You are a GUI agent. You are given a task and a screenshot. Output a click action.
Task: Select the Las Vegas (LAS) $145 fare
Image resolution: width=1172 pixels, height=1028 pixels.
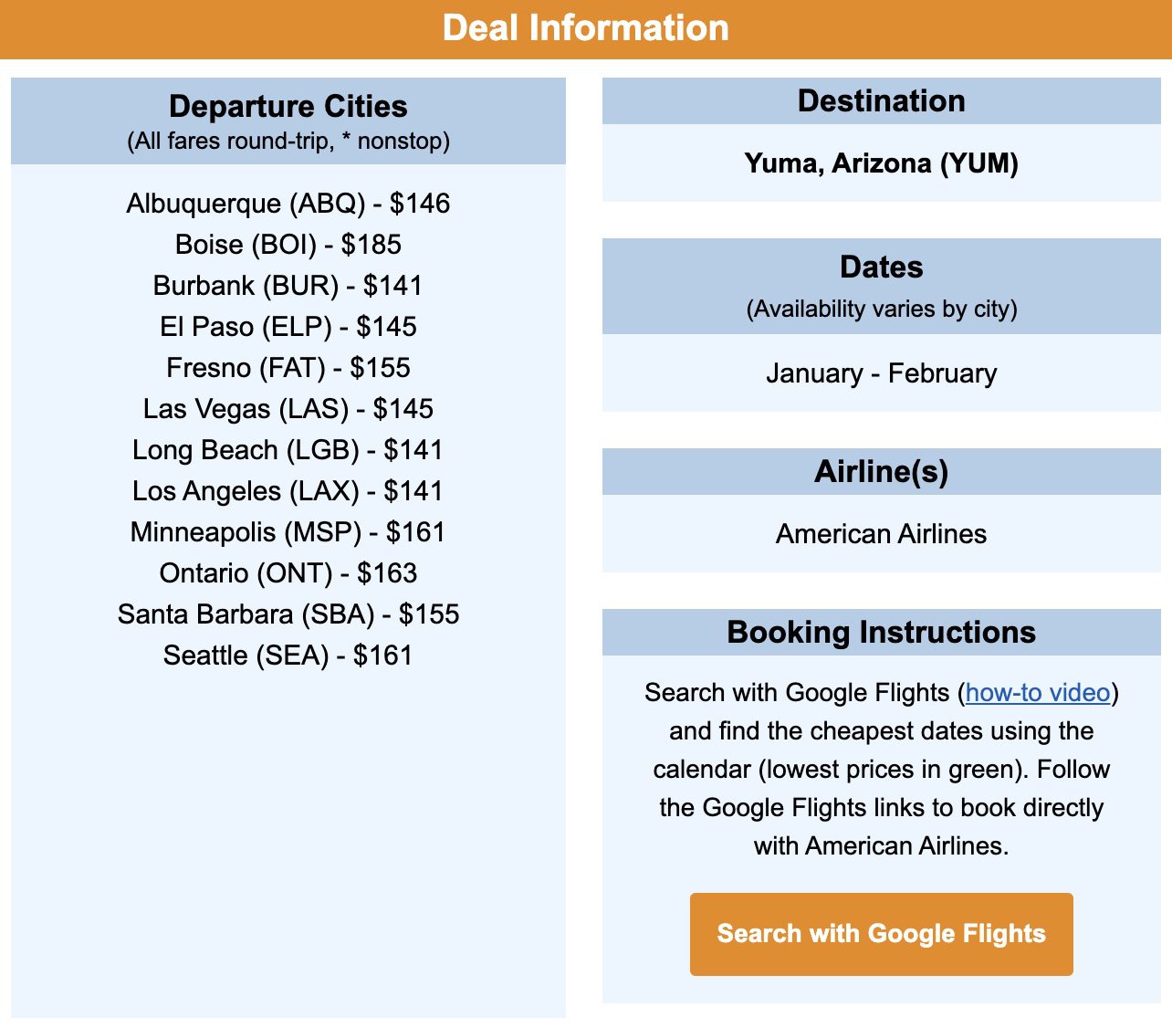[x=288, y=409]
